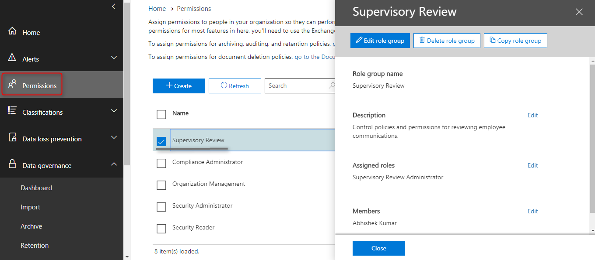Edit the Members section
The image size is (595, 260).
[x=532, y=211]
